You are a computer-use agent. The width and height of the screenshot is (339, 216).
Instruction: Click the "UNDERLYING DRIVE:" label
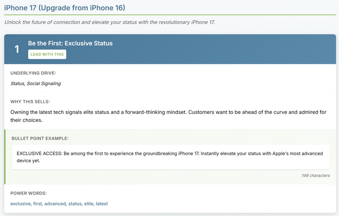click(33, 73)
